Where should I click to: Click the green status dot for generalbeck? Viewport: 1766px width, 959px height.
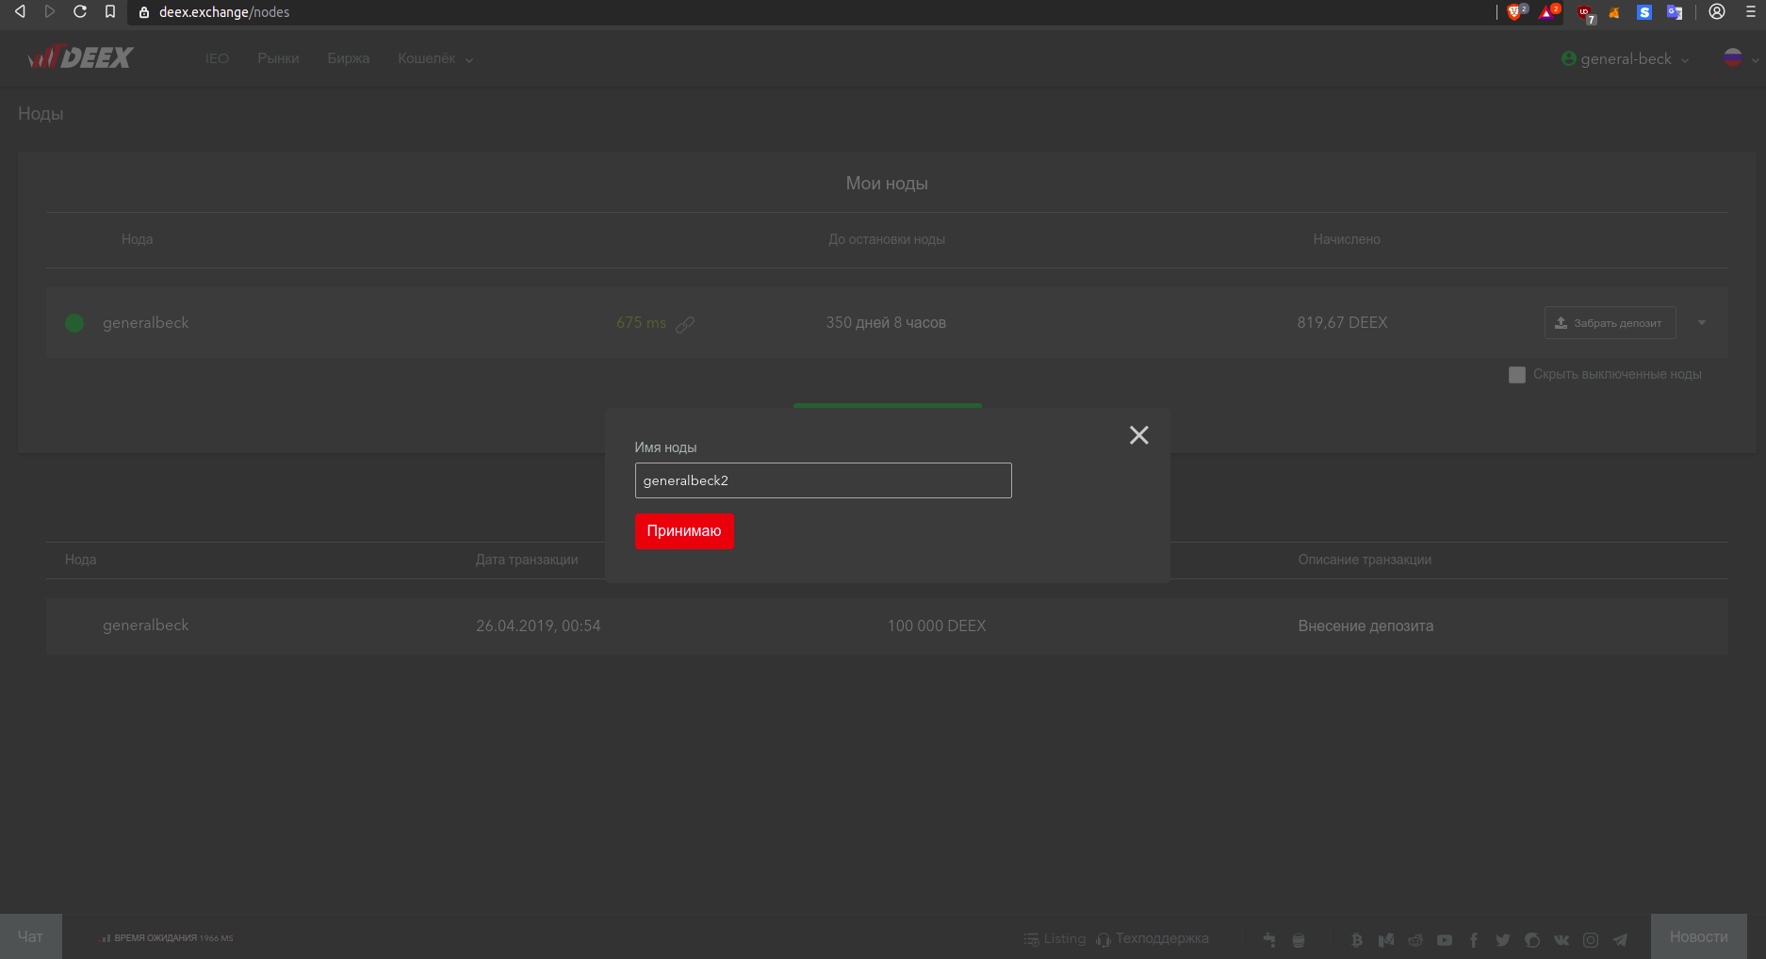(x=74, y=323)
